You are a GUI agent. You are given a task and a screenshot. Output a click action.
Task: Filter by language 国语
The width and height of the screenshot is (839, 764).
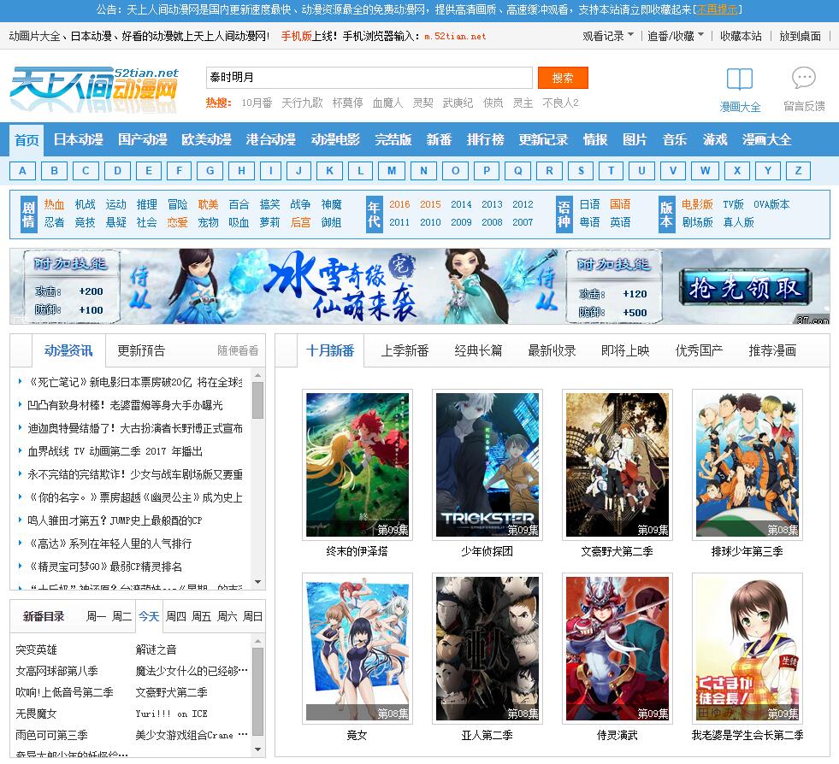620,204
